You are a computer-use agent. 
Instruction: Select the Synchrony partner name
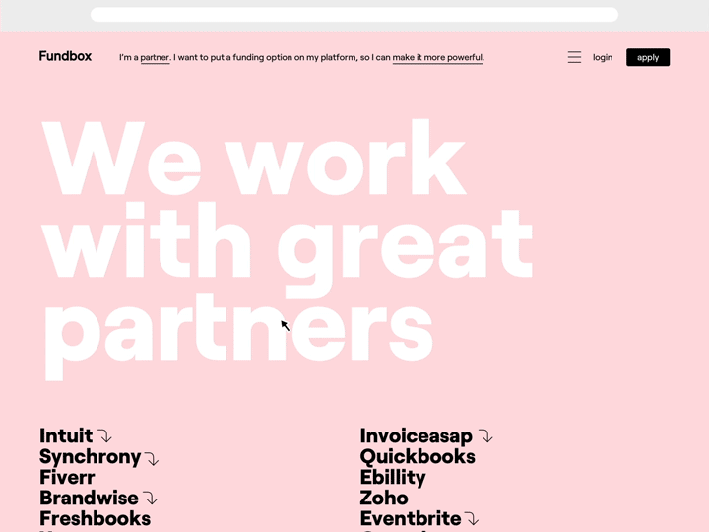[91, 457]
